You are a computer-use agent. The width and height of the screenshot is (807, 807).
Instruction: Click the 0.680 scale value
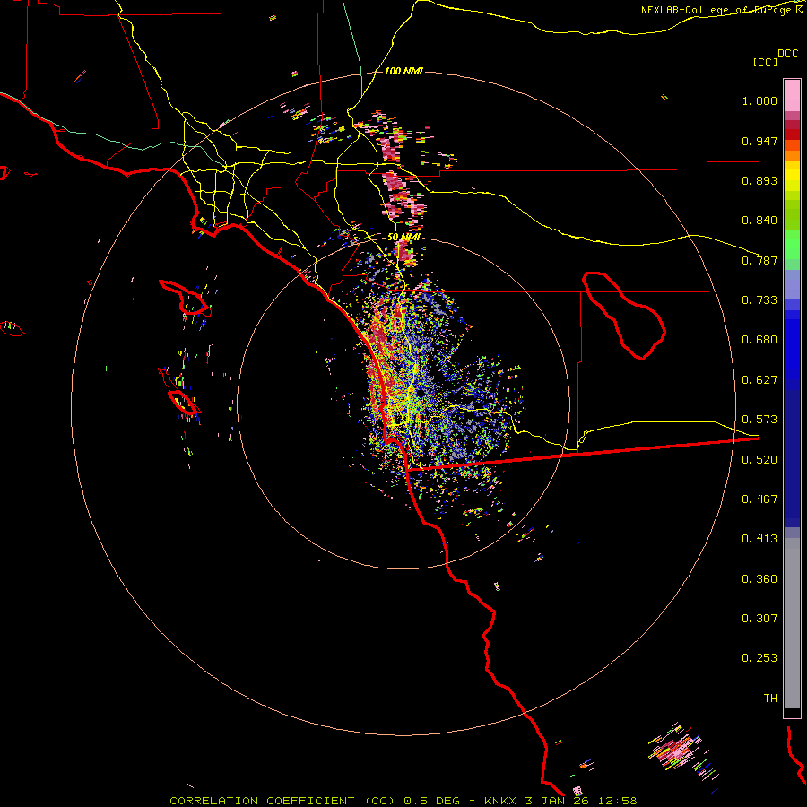[x=759, y=340]
